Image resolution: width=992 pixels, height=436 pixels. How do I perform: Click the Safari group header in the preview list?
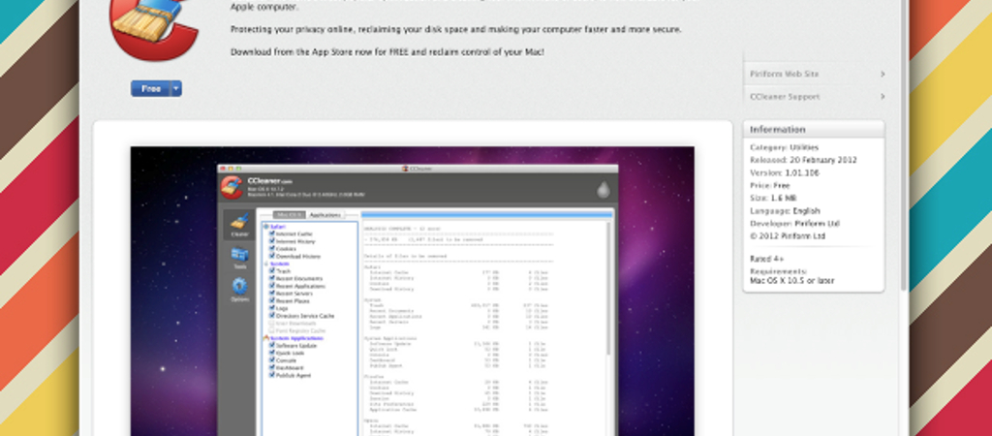[x=276, y=226]
